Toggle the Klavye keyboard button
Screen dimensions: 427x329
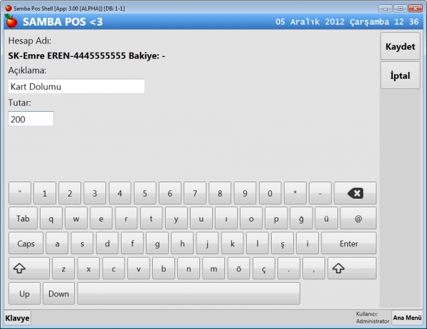pos(17,318)
